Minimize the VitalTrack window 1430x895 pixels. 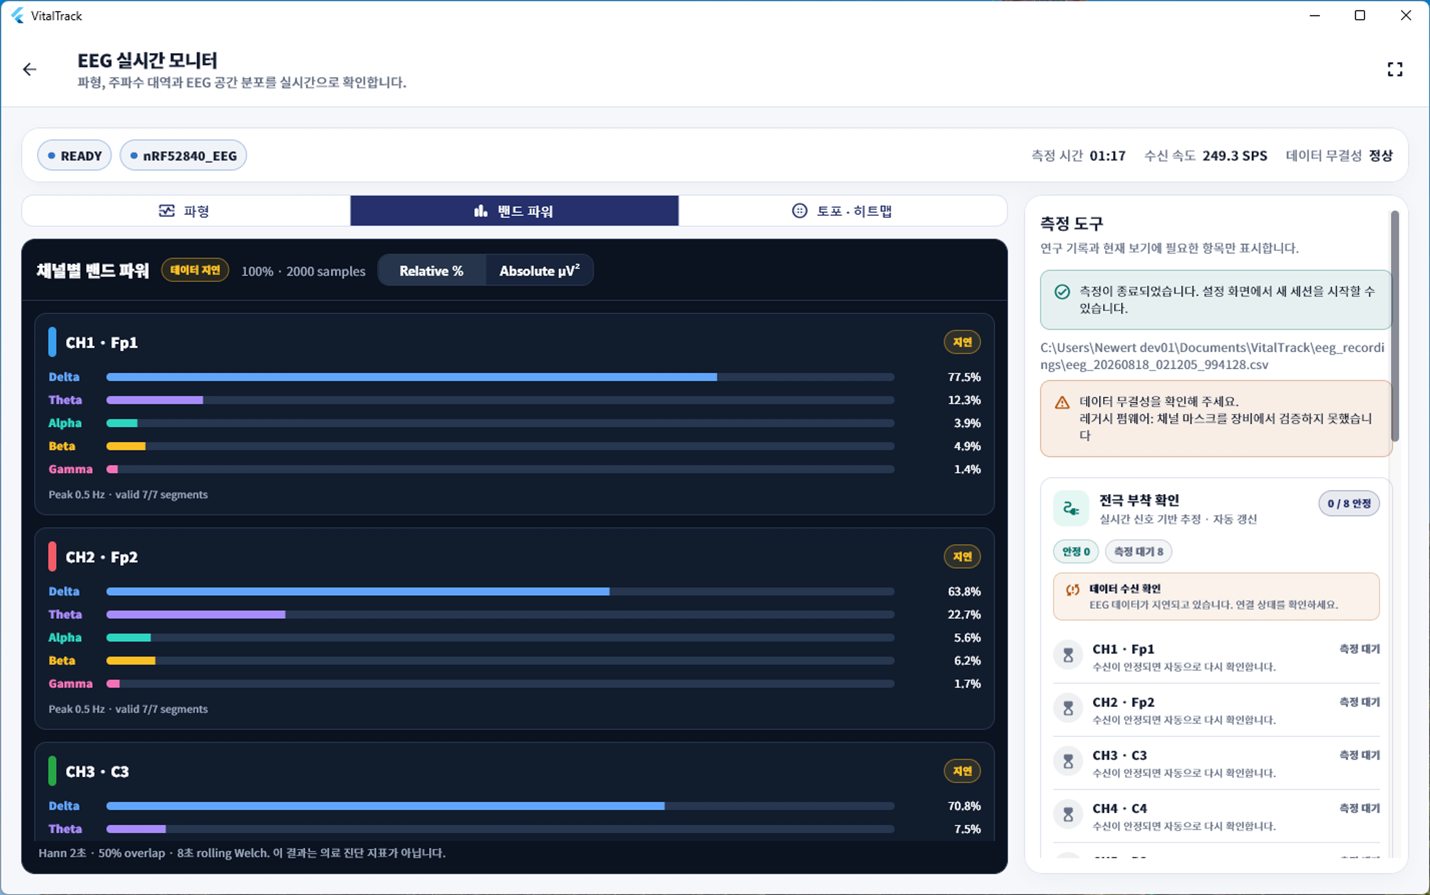pyautogui.click(x=1315, y=15)
